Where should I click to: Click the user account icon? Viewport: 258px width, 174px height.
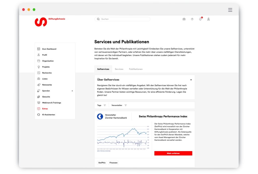(x=208, y=19)
